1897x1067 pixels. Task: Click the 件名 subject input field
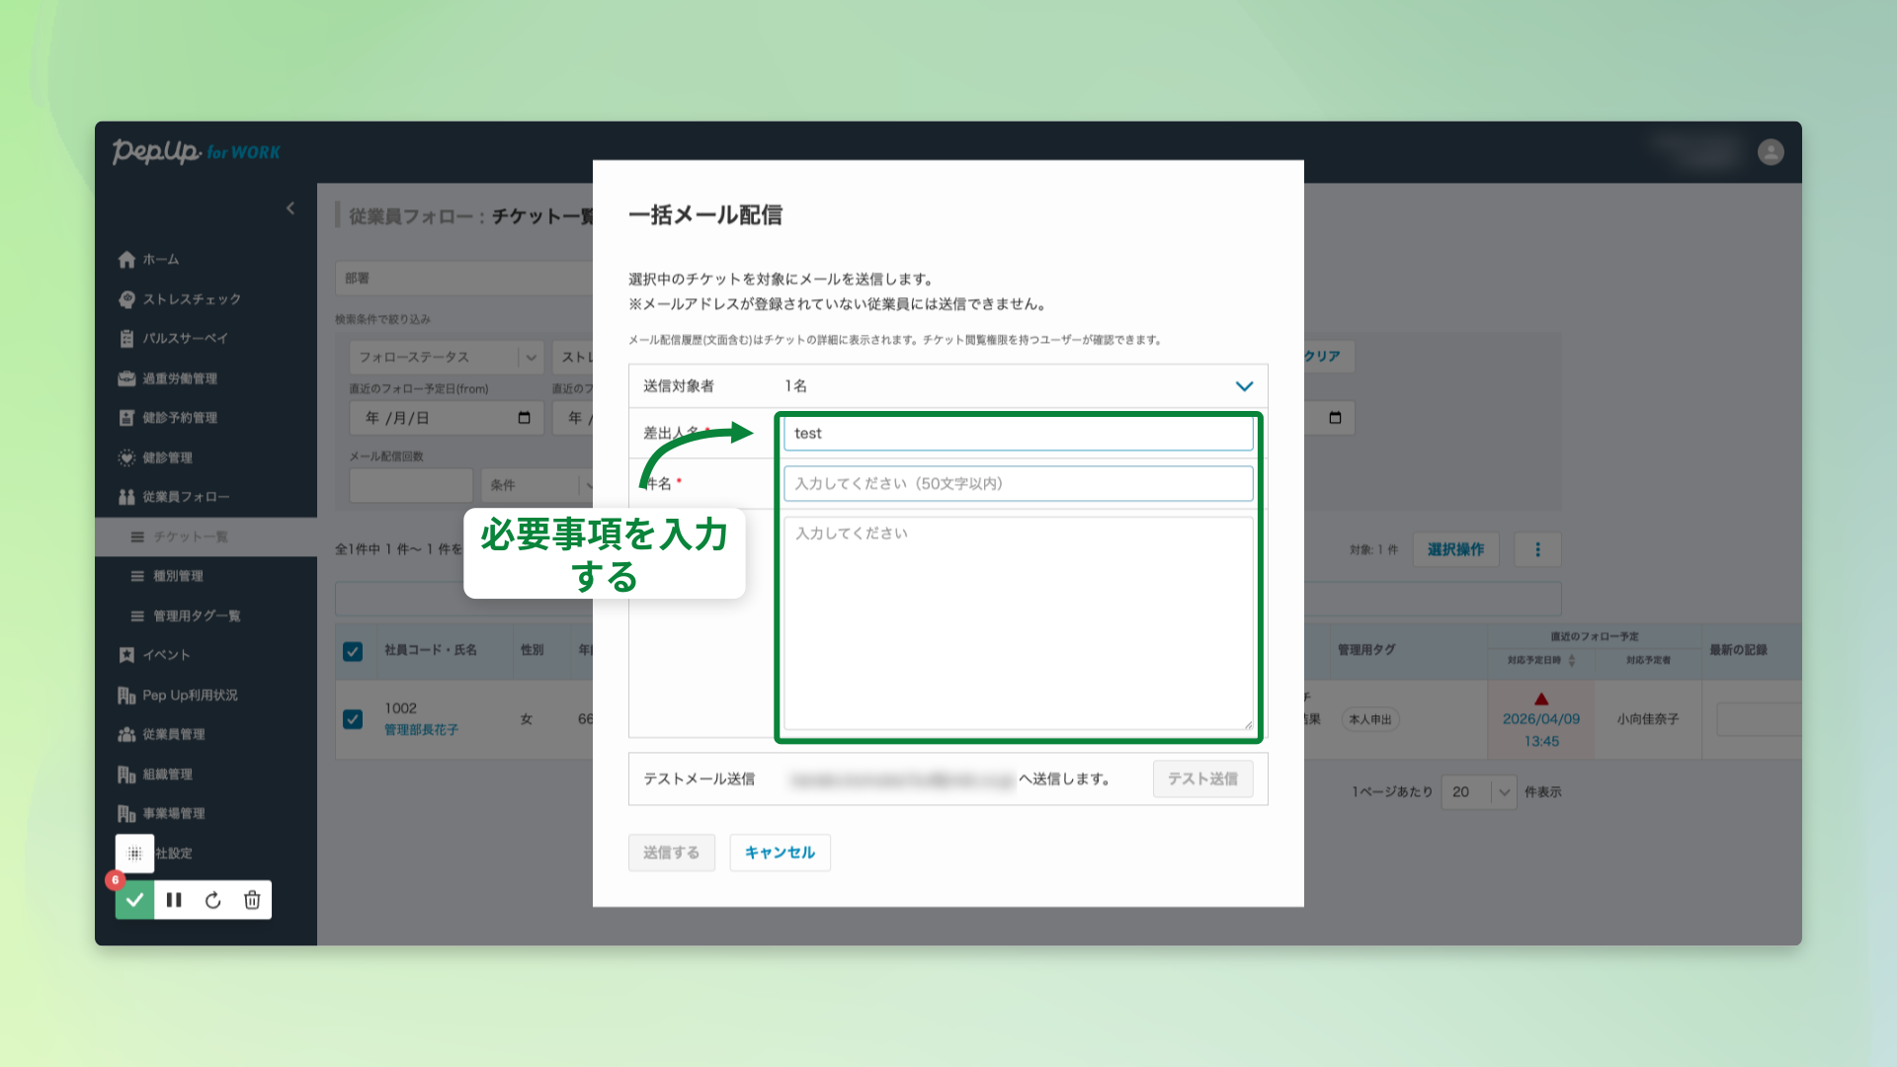point(1018,484)
